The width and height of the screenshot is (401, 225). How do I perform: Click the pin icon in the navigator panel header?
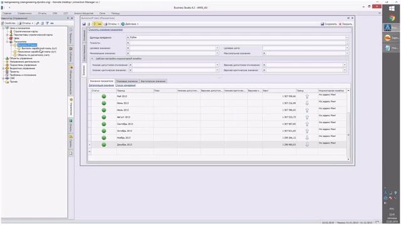click(68, 18)
